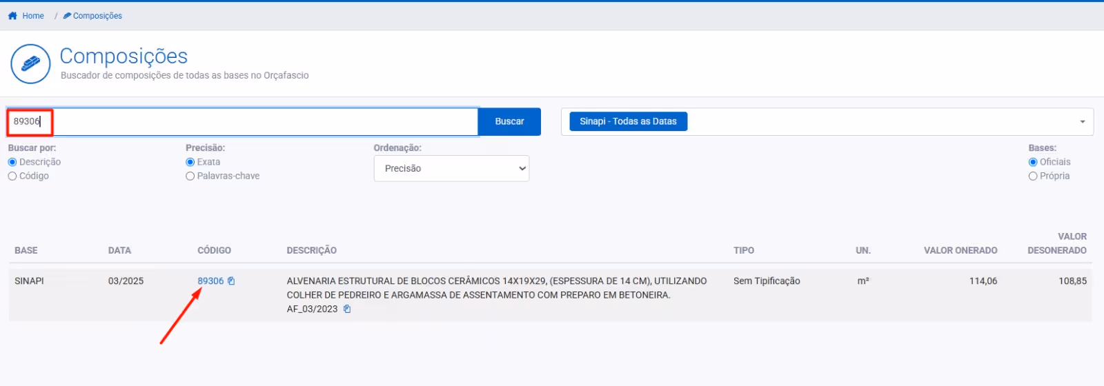Click the Buscar button
Viewport: 1104px width, 386px height.
point(509,121)
